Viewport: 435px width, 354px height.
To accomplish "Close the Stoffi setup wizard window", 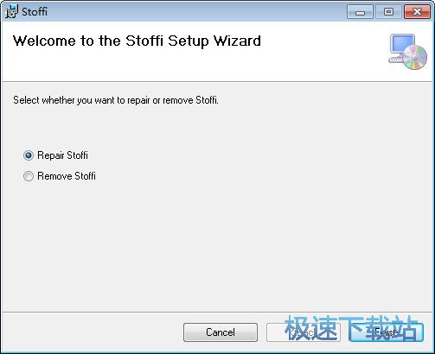I will click(x=417, y=12).
